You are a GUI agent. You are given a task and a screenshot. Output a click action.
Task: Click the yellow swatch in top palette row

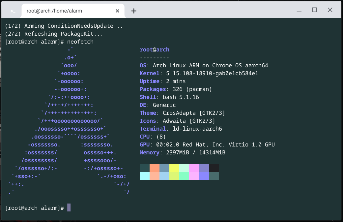[174, 168]
